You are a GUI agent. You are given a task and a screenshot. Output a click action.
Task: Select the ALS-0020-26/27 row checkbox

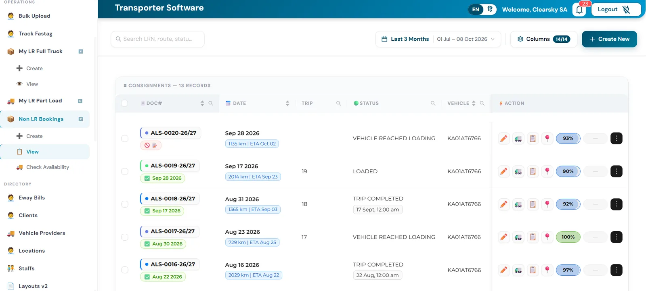(x=125, y=139)
